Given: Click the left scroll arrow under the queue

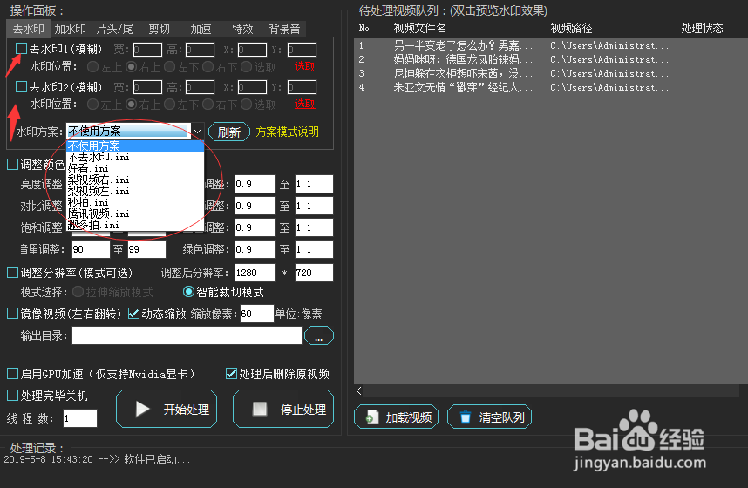Looking at the screenshot, I should coord(358,391).
